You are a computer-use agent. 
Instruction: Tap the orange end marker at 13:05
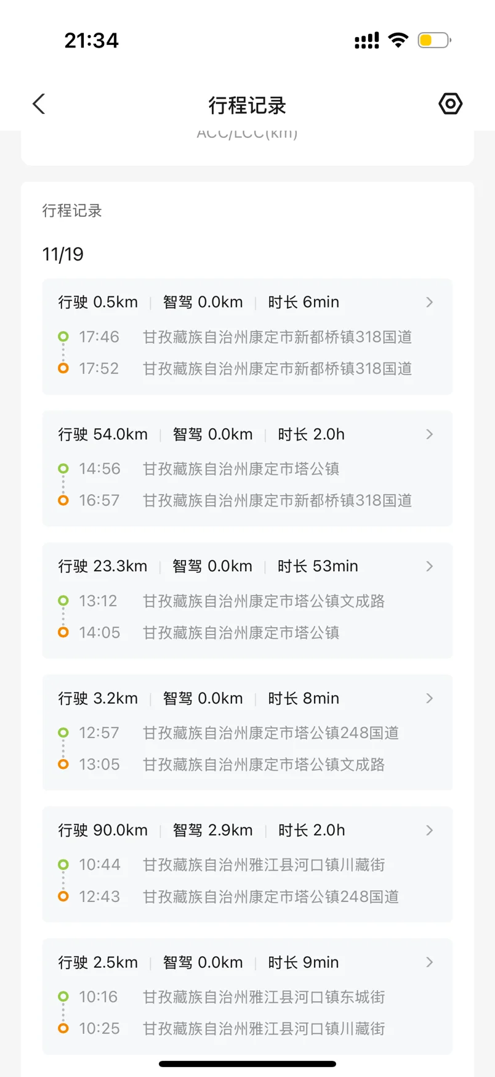coord(63,765)
